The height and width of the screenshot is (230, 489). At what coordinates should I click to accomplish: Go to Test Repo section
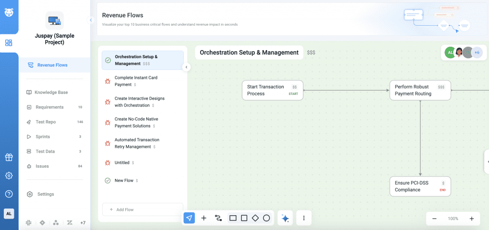point(46,122)
